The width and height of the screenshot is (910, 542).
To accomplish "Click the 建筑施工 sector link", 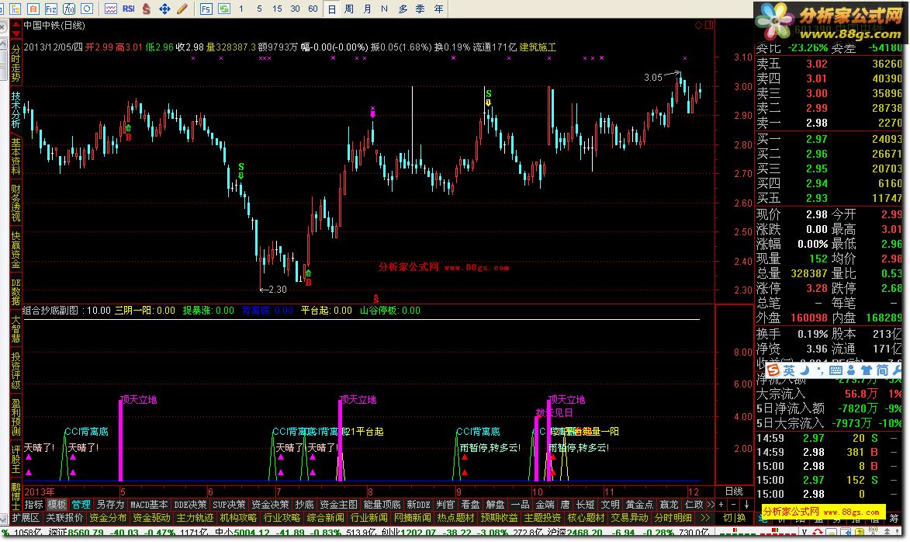I will [538, 47].
